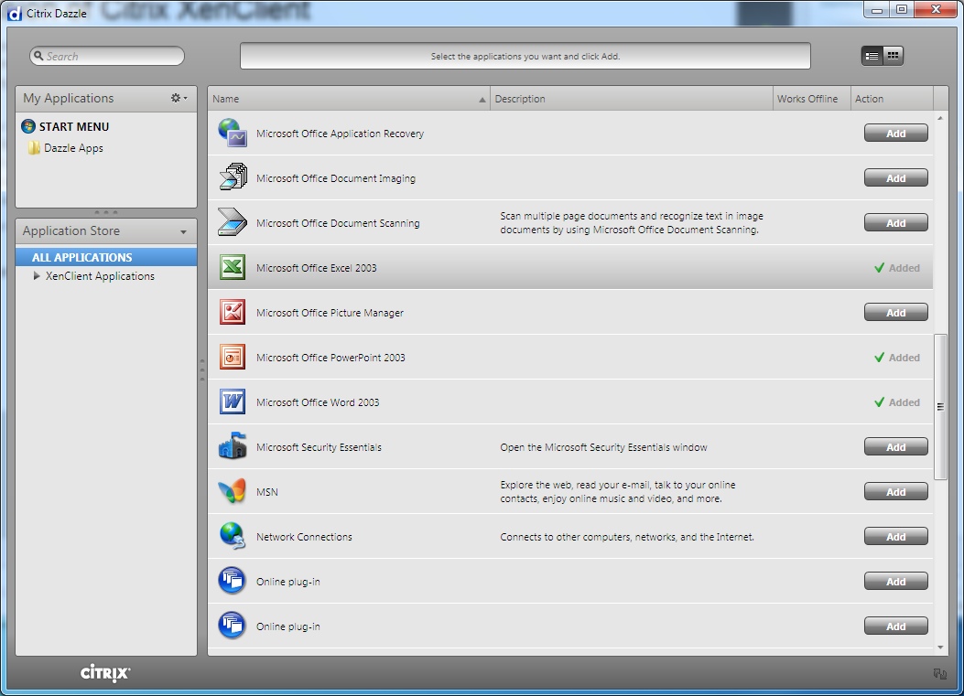Image resolution: width=964 pixels, height=696 pixels.
Task: Click the scrollbar down arrow
Action: [940, 648]
